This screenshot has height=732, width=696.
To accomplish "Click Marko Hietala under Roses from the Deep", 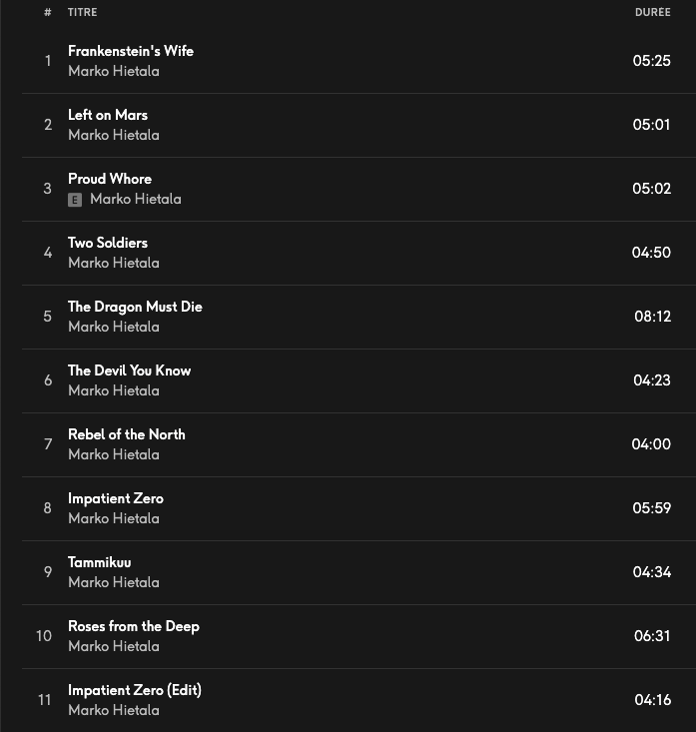I will 113,647.
